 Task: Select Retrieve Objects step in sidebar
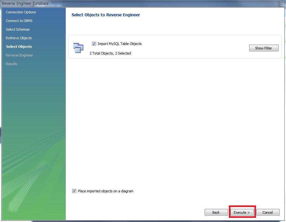[19, 38]
